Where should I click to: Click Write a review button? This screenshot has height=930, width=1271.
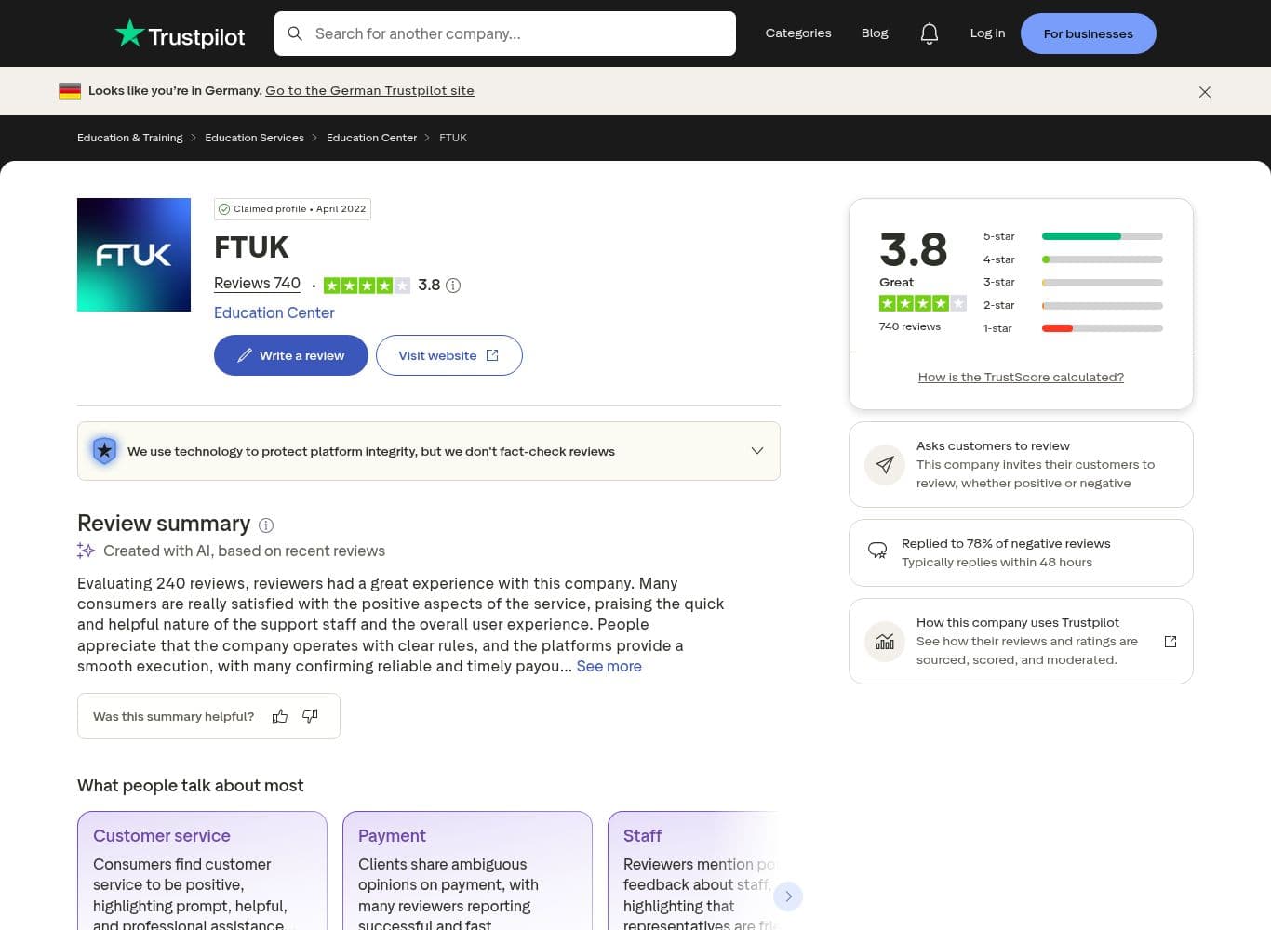coord(291,355)
